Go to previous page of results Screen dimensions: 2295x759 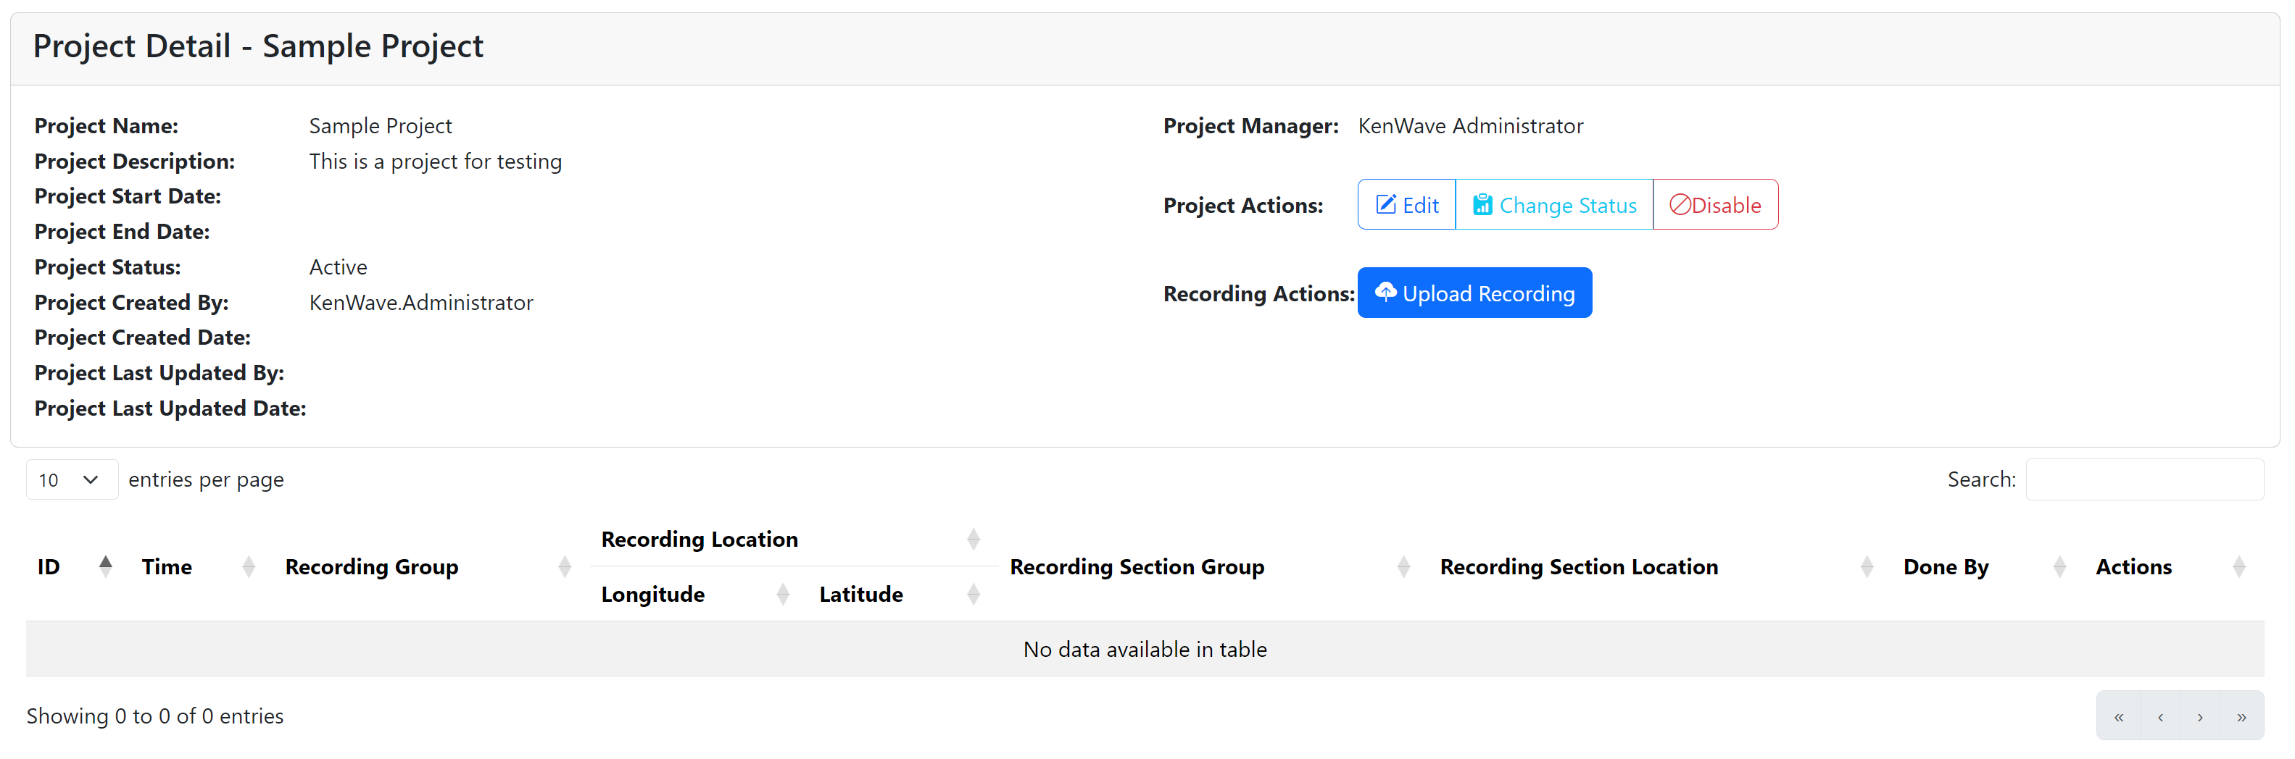pyautogui.click(x=2159, y=716)
